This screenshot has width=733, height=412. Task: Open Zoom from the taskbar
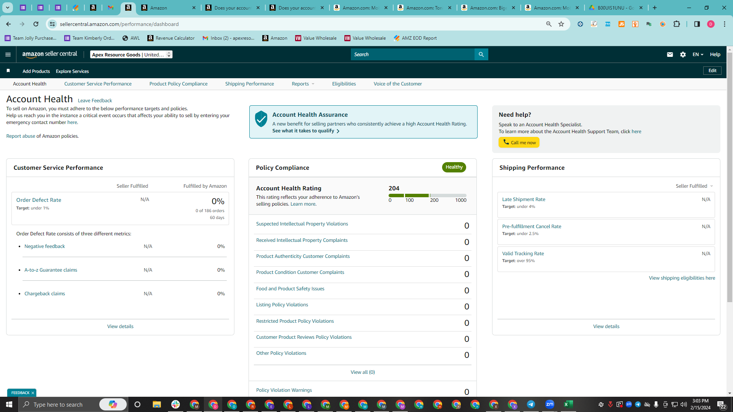[x=550, y=404]
